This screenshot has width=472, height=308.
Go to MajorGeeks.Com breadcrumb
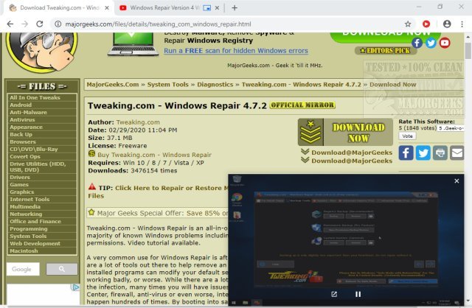[x=113, y=85]
